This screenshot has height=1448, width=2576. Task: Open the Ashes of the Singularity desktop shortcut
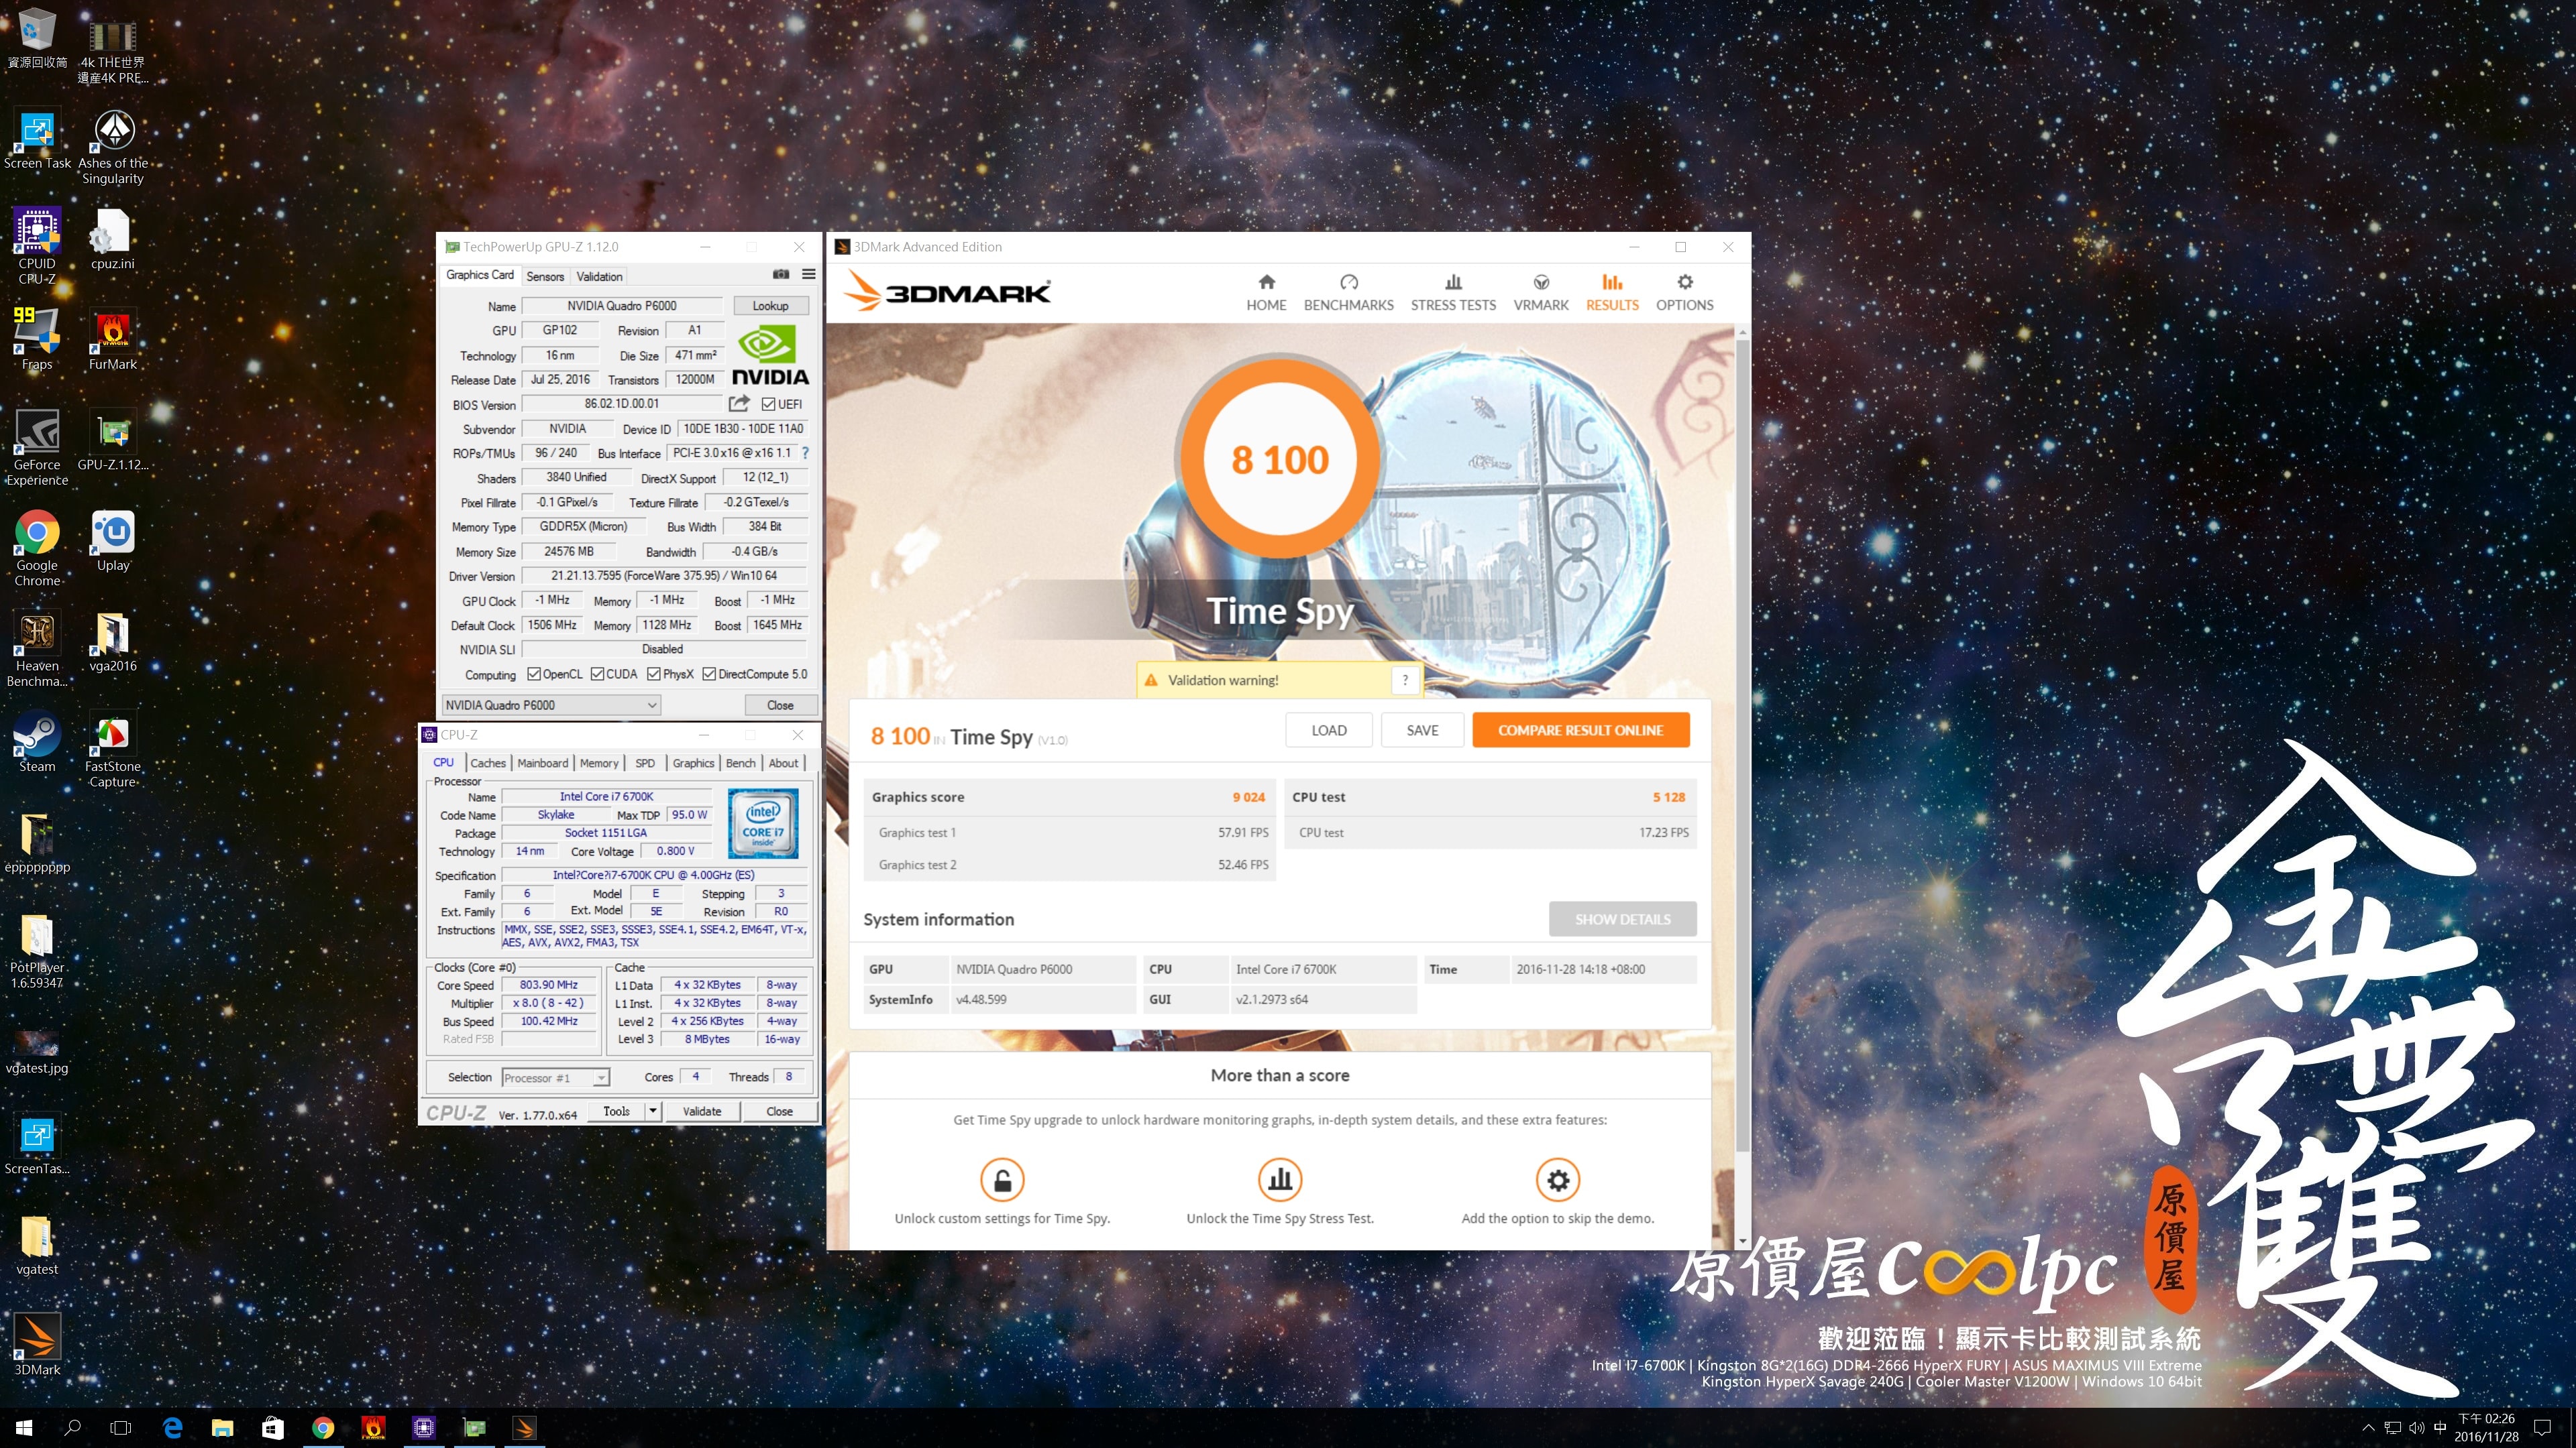(113, 147)
